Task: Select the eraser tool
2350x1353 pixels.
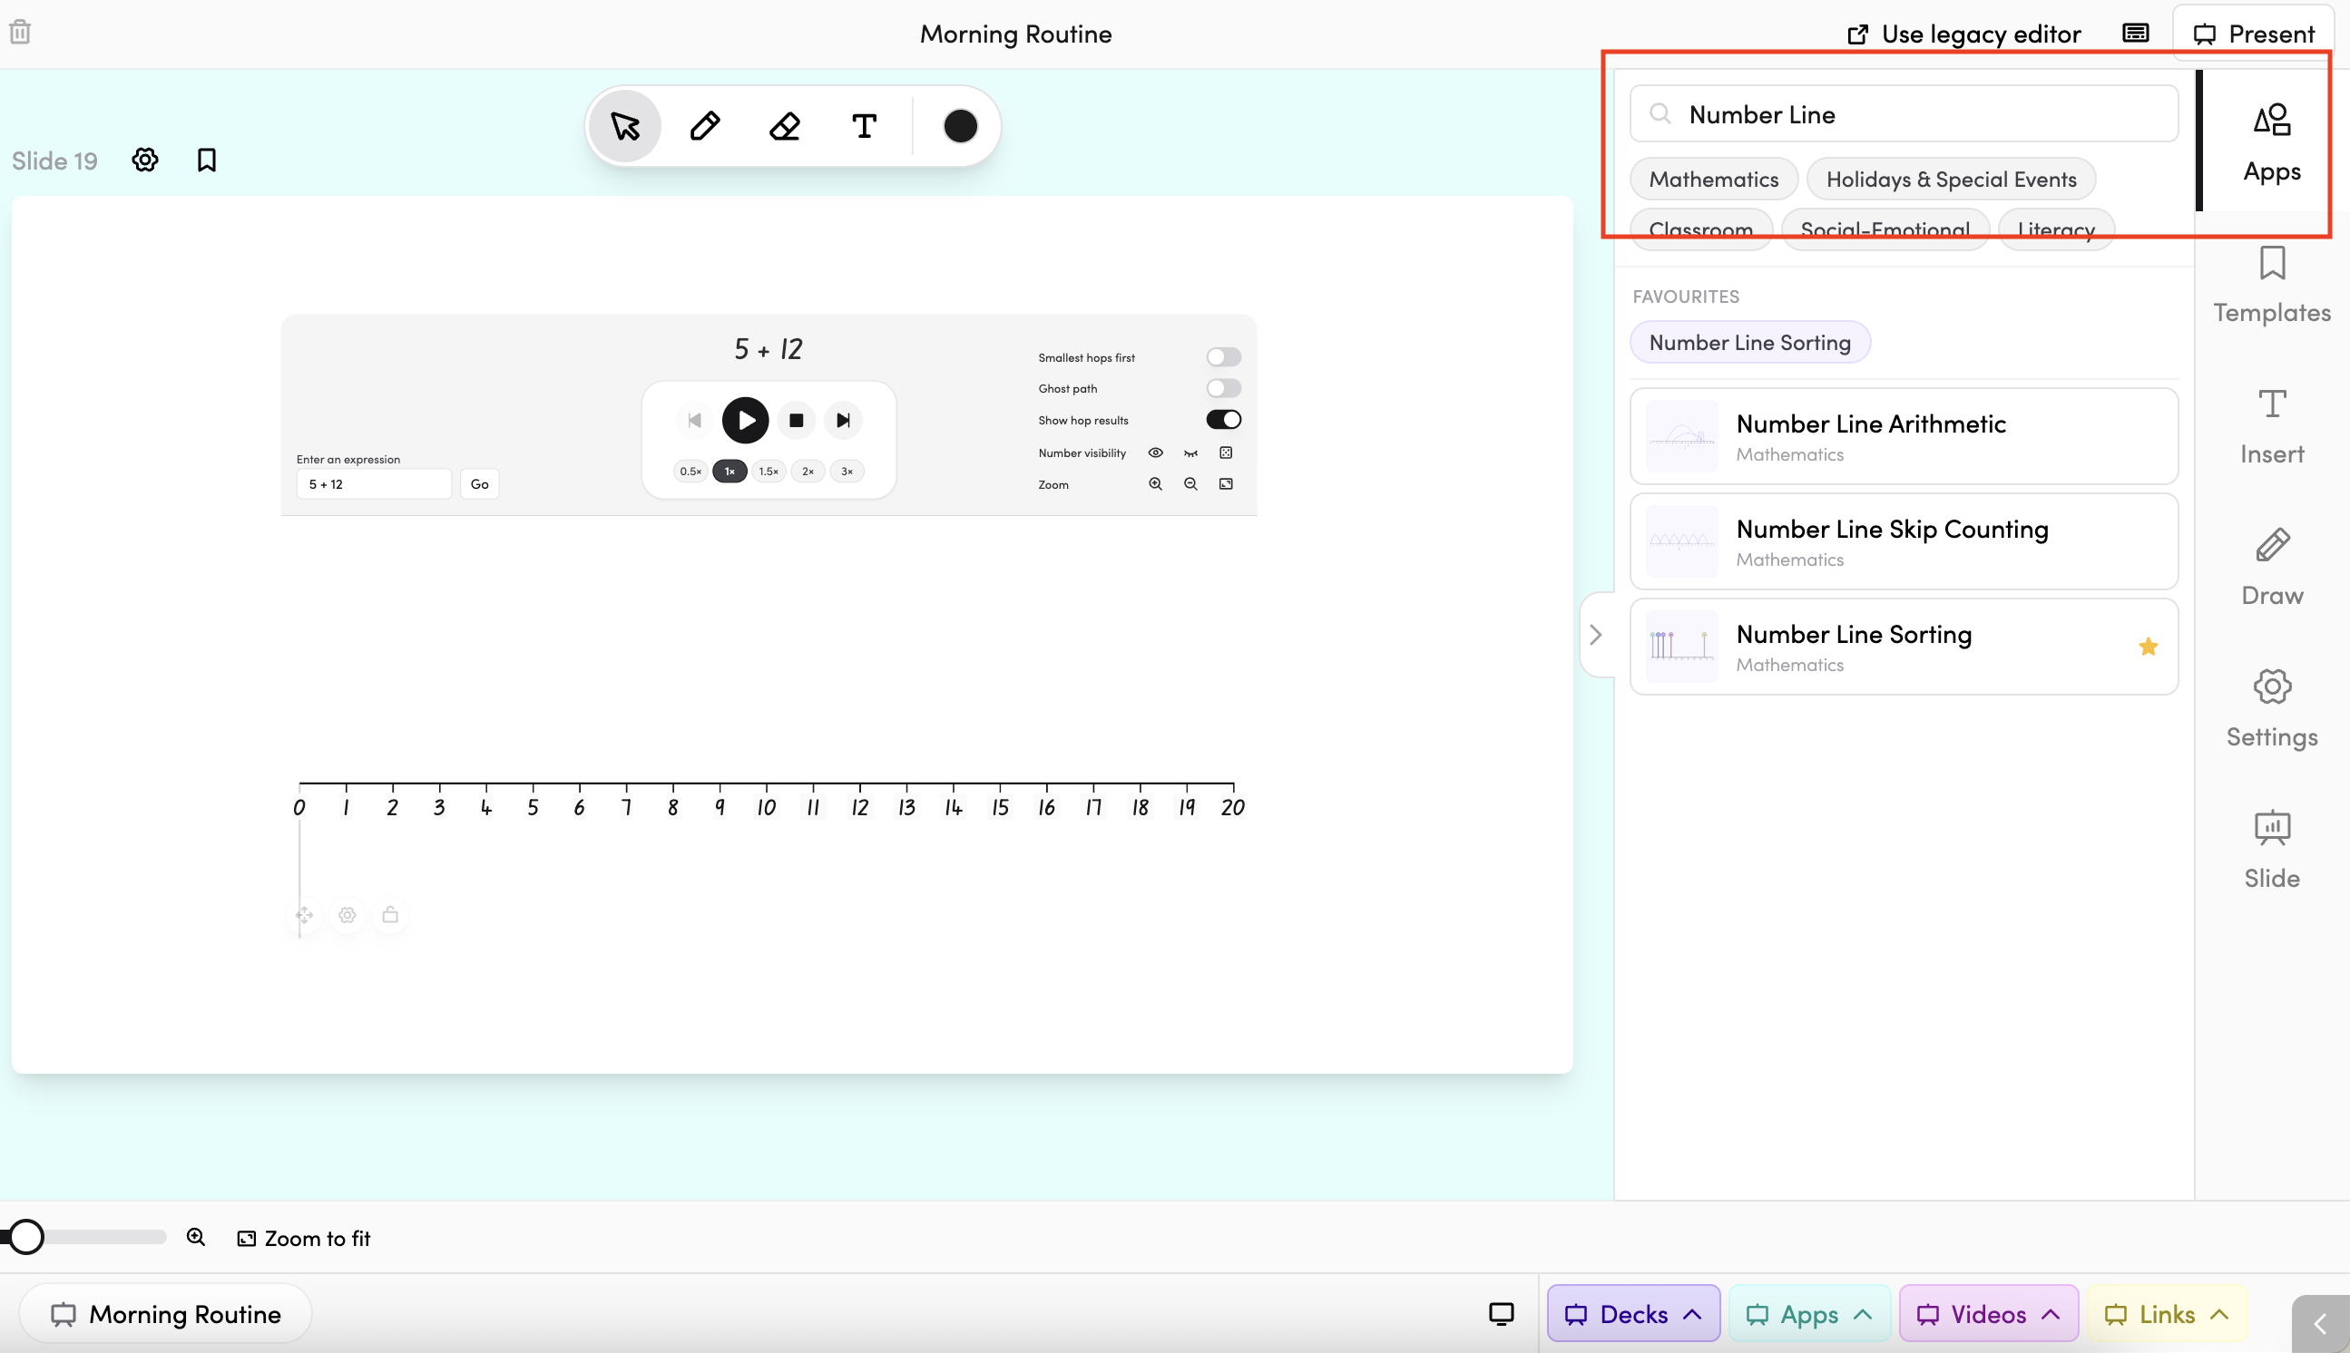Action: 785,125
